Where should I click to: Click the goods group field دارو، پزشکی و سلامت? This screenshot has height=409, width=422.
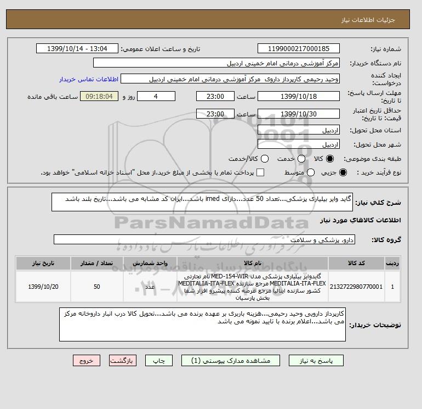click(x=204, y=239)
